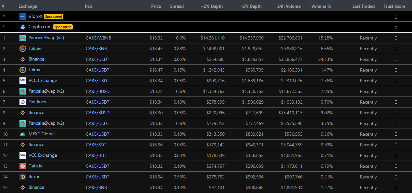Viewport: 412px width, 193px height.
Task: Open CAKE/USDT pair link for Binance row 3
Action: point(97,59)
